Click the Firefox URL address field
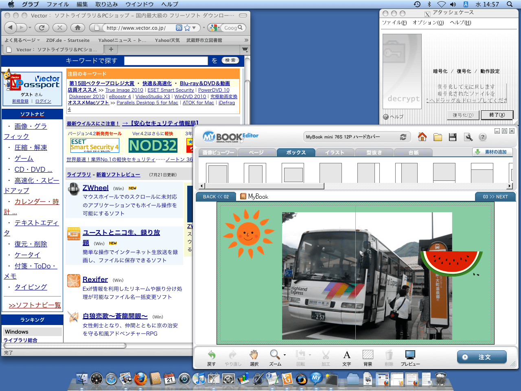 pos(139,28)
